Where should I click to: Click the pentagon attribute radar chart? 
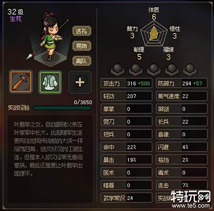click(x=154, y=33)
